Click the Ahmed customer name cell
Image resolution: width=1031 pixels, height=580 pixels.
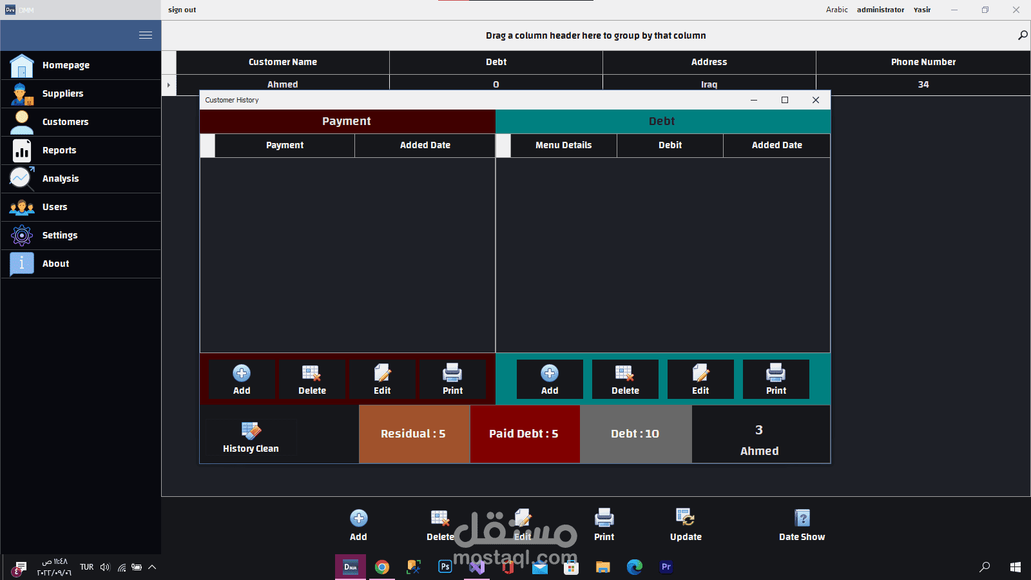coord(283,84)
